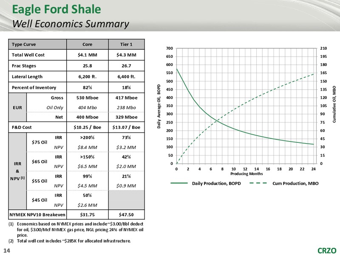Select the '$0.9 MM' NPV cell
Screen dimensions: 340x255
pos(126,186)
